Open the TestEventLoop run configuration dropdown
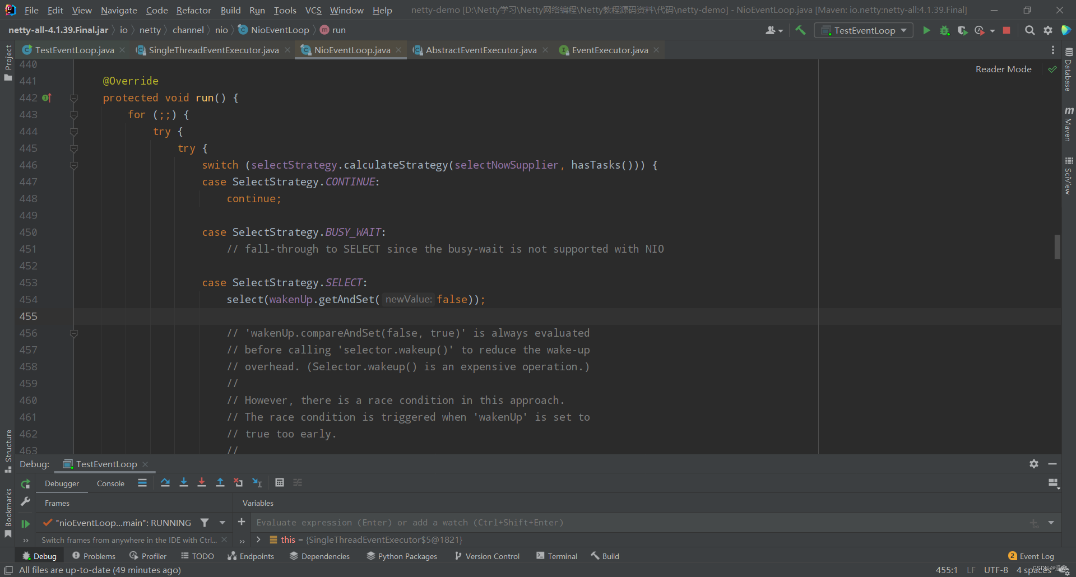The width and height of the screenshot is (1076, 577). click(x=864, y=30)
